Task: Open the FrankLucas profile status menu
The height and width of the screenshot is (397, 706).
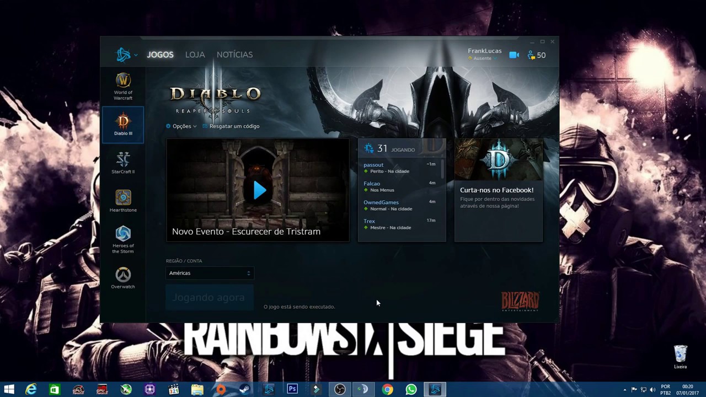Action: (x=484, y=54)
